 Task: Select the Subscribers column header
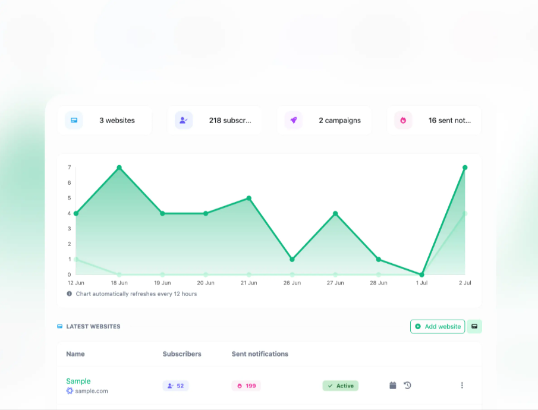182,354
